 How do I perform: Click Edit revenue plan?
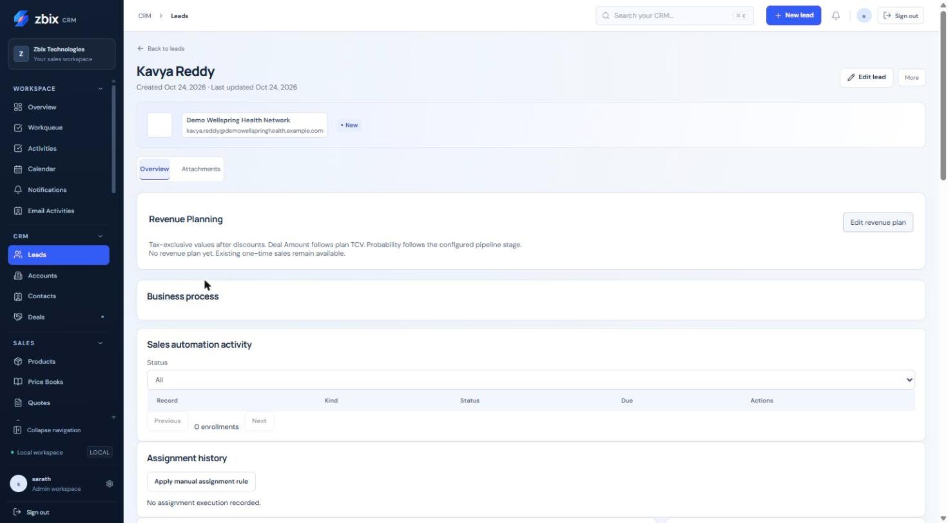pyautogui.click(x=878, y=222)
